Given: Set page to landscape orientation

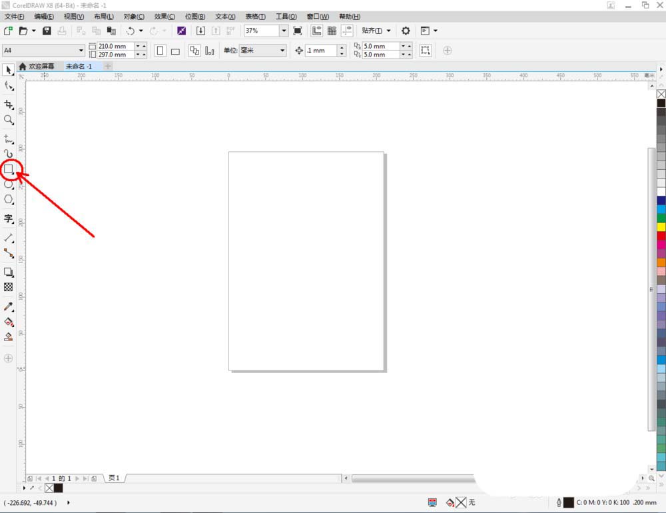Looking at the screenshot, I should click(175, 51).
